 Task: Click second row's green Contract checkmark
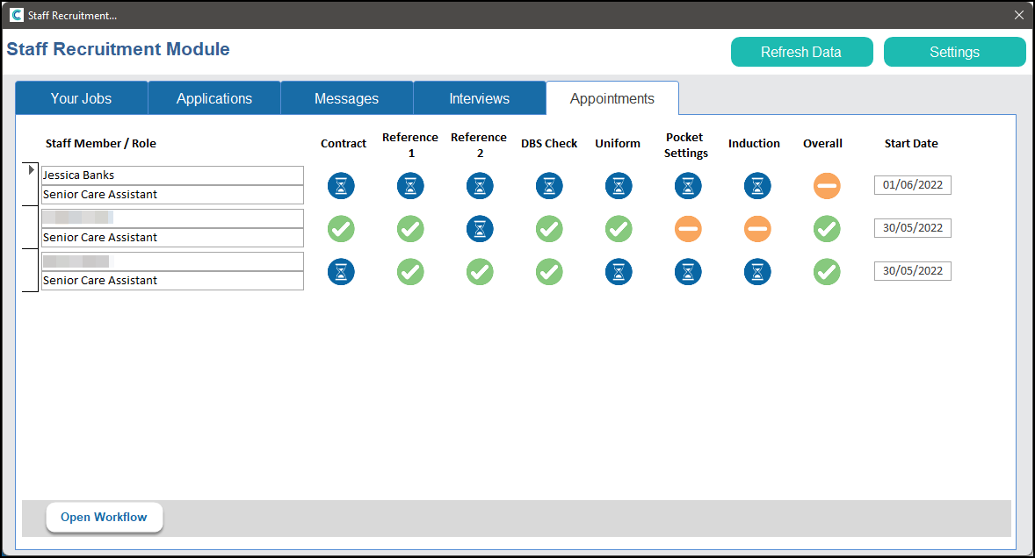[x=341, y=228]
